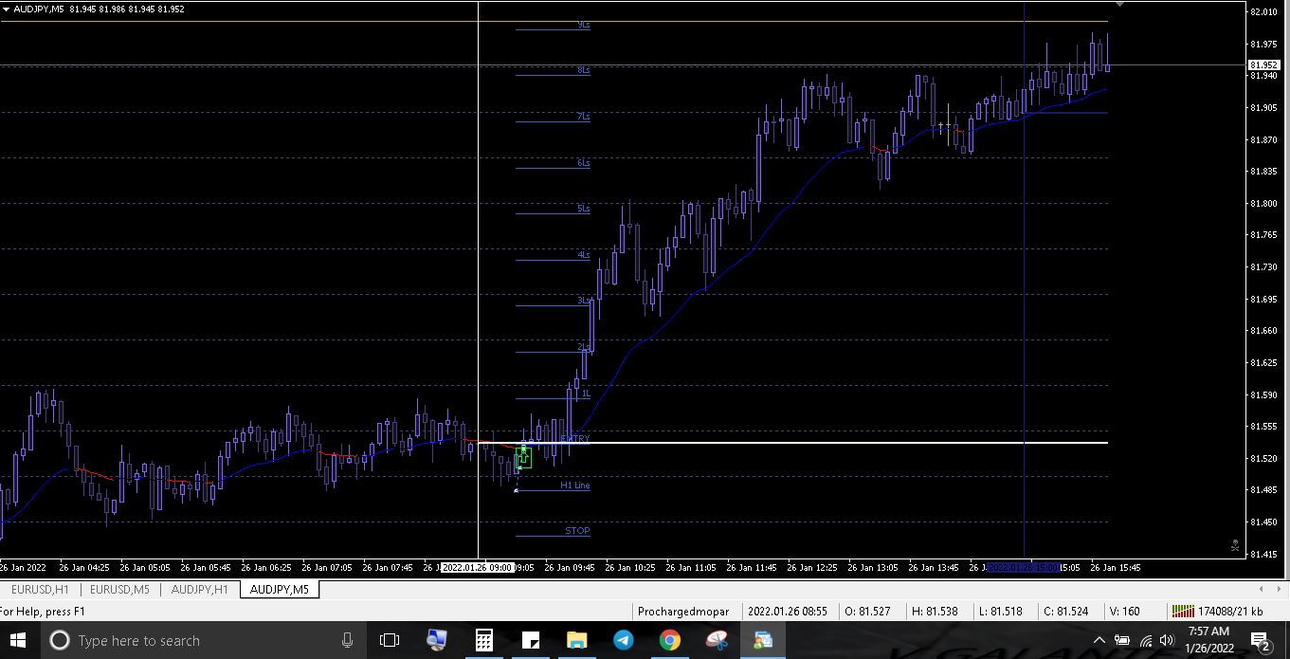Open Task View on the taskbar
This screenshot has width=1290, height=659.
[x=389, y=641]
